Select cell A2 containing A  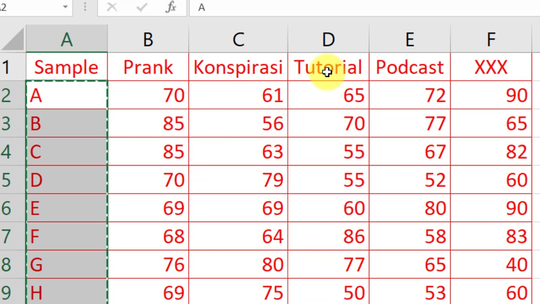pos(67,95)
